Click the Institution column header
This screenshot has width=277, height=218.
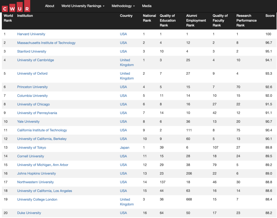[x=25, y=16]
